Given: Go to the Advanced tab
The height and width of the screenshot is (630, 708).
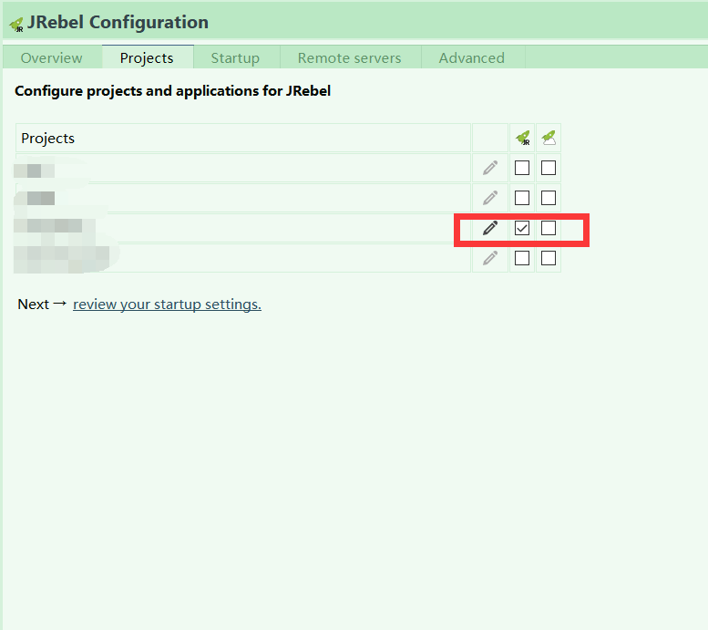Looking at the screenshot, I should (x=472, y=57).
